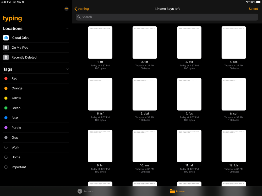262x196 pixels.
Task: Open the 11. faf file thumbnail
Action: coord(189,146)
